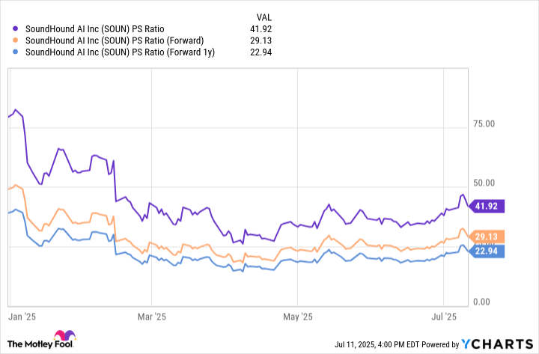Click the orange 29.13 end-of-line value flag
Viewport: 539px width, 354px height.
(x=487, y=236)
